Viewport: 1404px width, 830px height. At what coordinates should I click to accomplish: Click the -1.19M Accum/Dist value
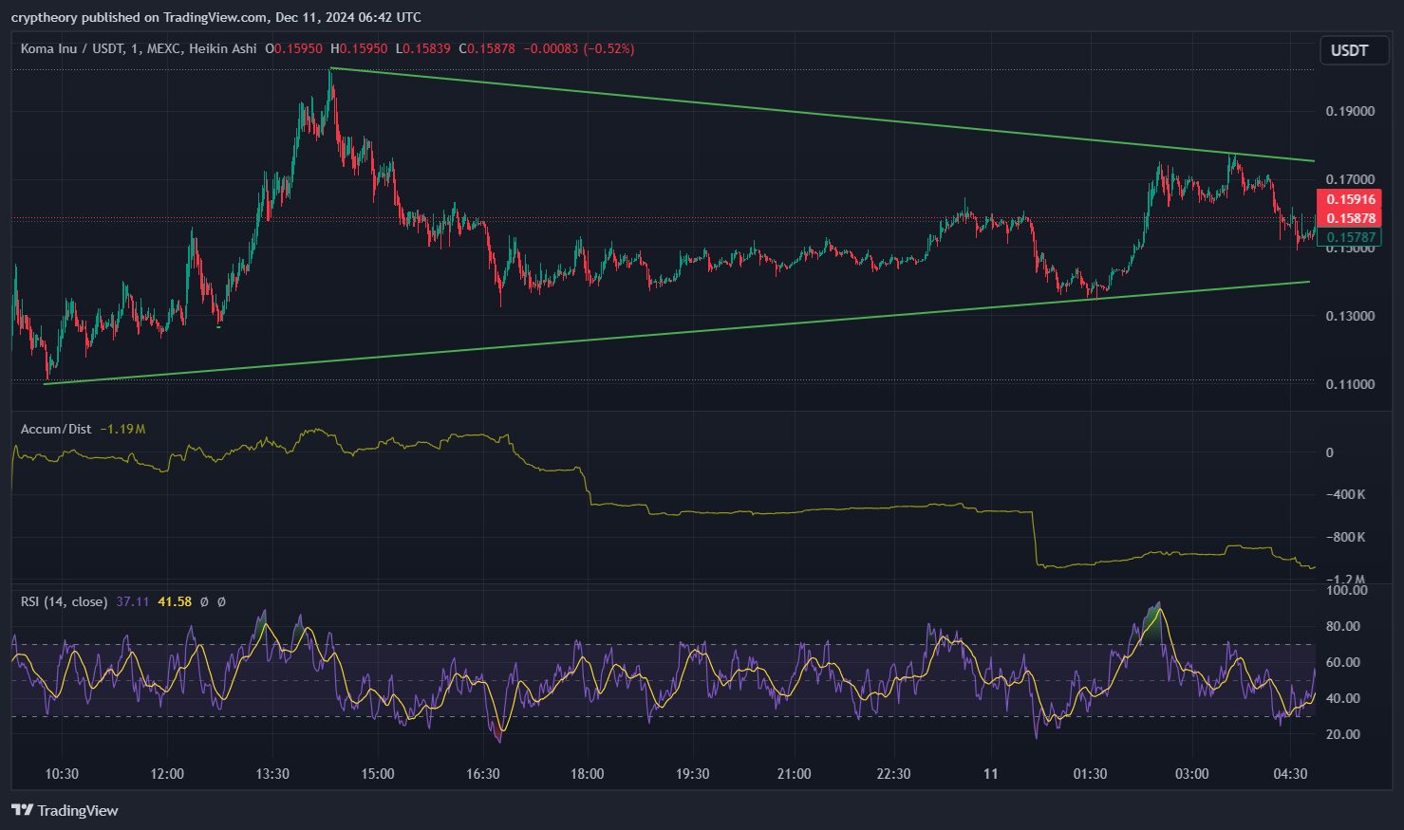coord(122,429)
